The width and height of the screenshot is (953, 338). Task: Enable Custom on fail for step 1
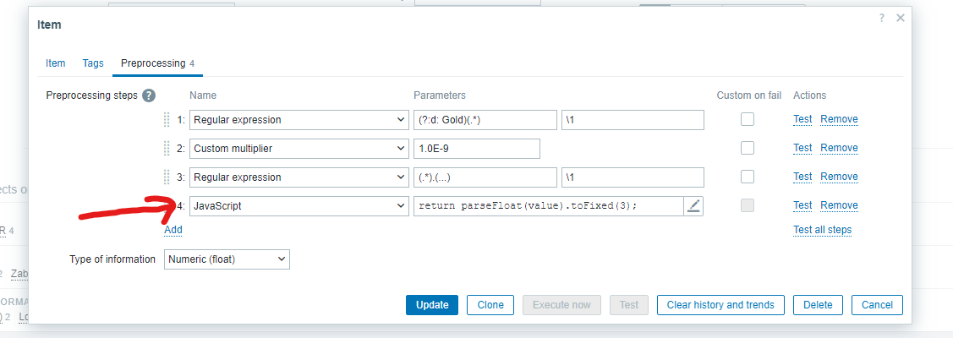(x=748, y=120)
